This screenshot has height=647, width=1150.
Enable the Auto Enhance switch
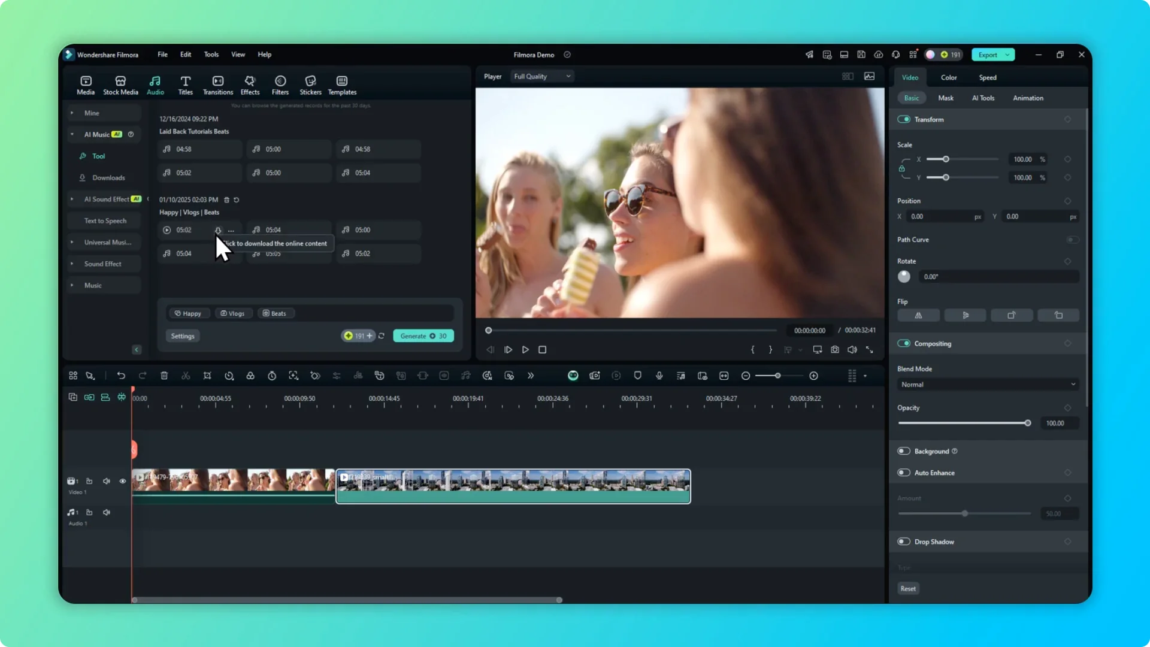click(x=904, y=473)
